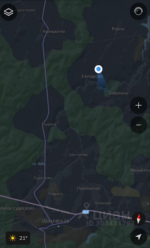Tap the Гордино village label
Viewport: 150px width, 248px height.
49,124
